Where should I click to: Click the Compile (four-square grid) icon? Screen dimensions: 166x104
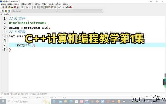46,7
